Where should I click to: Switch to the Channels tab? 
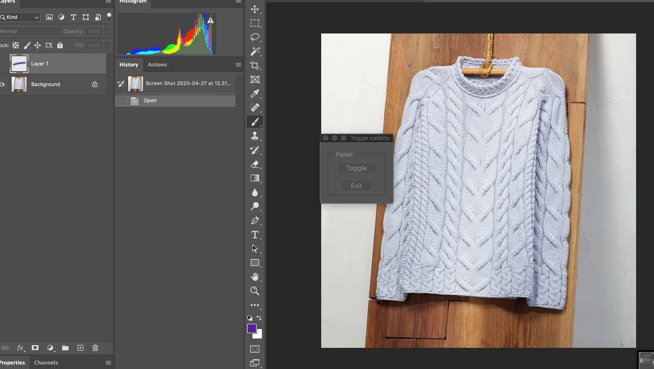pyautogui.click(x=46, y=362)
